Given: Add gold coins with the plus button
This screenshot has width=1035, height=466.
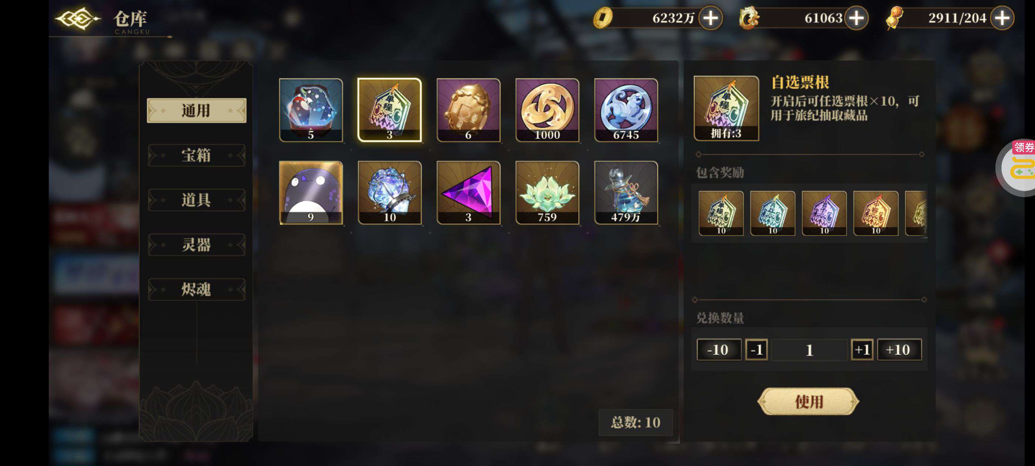Looking at the screenshot, I should coord(710,18).
